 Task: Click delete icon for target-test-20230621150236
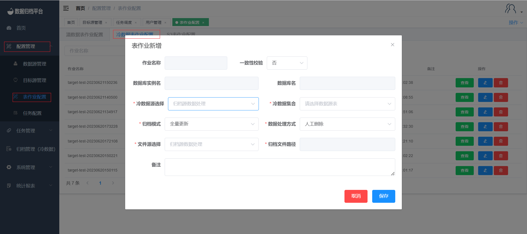(501, 83)
